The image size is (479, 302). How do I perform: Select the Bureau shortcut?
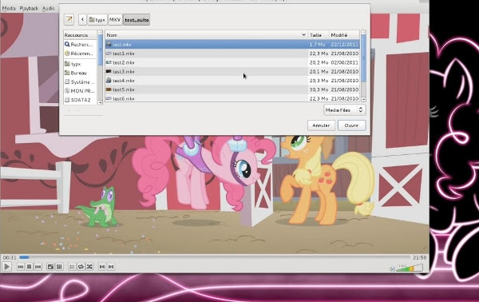pos(79,73)
